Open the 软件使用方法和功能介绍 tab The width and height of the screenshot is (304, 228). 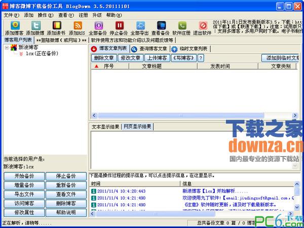tap(132, 40)
